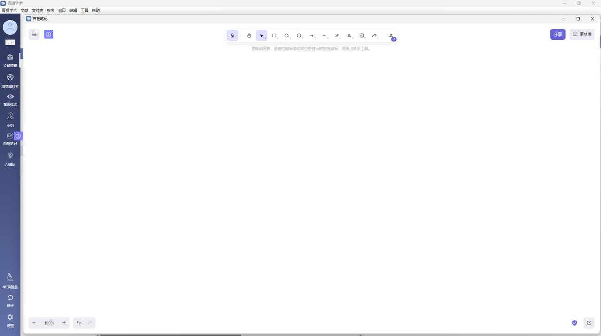Click the zoom in plus button
601x336 pixels.
pos(64,323)
